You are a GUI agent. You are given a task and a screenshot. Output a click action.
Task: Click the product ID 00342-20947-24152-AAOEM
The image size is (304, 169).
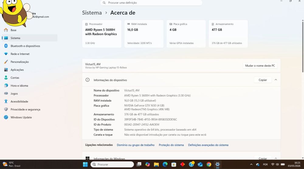[x=142, y=124]
